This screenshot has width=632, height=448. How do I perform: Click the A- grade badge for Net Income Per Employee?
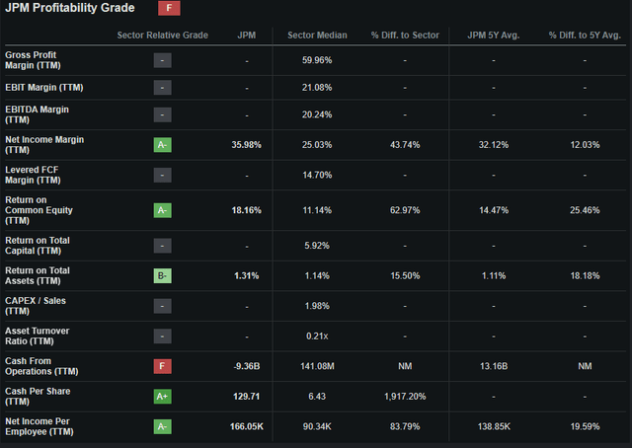tap(162, 426)
